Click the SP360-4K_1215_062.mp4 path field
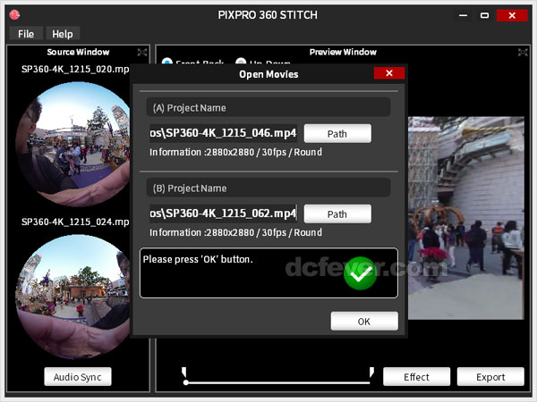The width and height of the screenshot is (537, 402). (x=223, y=214)
